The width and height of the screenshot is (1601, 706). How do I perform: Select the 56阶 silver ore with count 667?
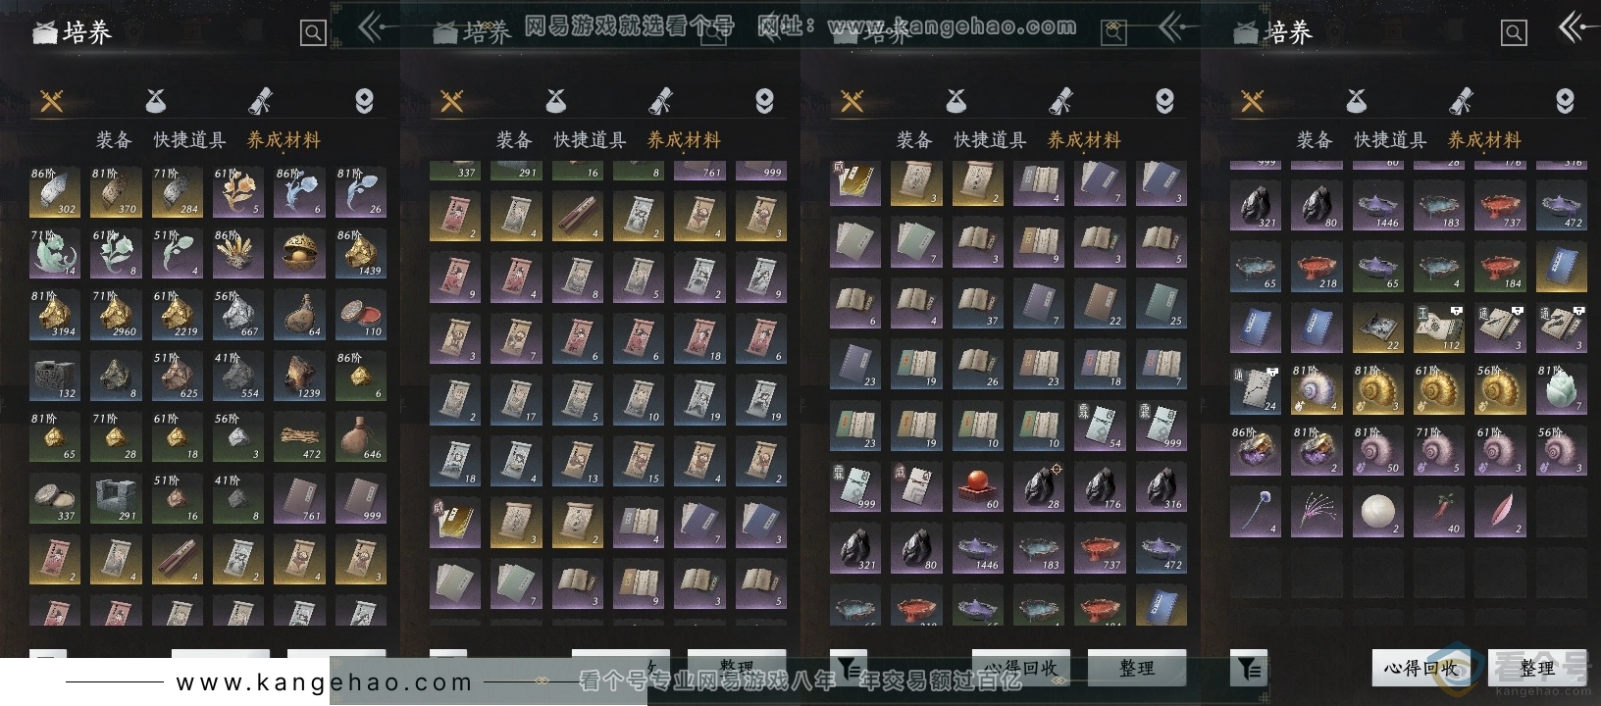238,315
